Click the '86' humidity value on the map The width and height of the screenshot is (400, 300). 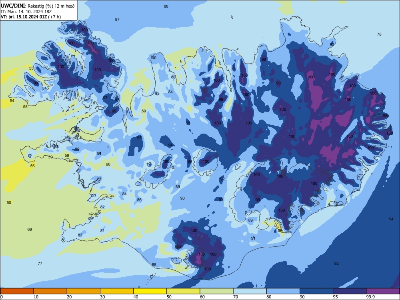click(x=139, y=200)
